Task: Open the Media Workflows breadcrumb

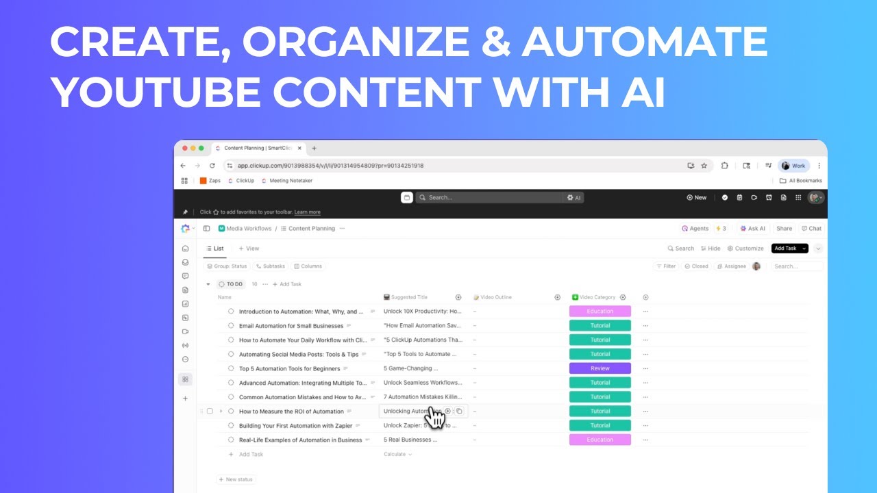Action: [x=245, y=229]
